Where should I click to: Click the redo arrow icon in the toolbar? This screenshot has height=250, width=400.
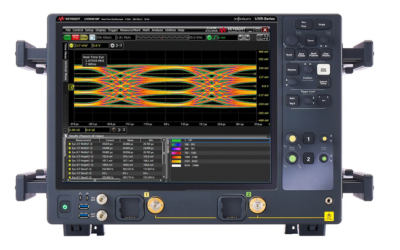click(247, 37)
